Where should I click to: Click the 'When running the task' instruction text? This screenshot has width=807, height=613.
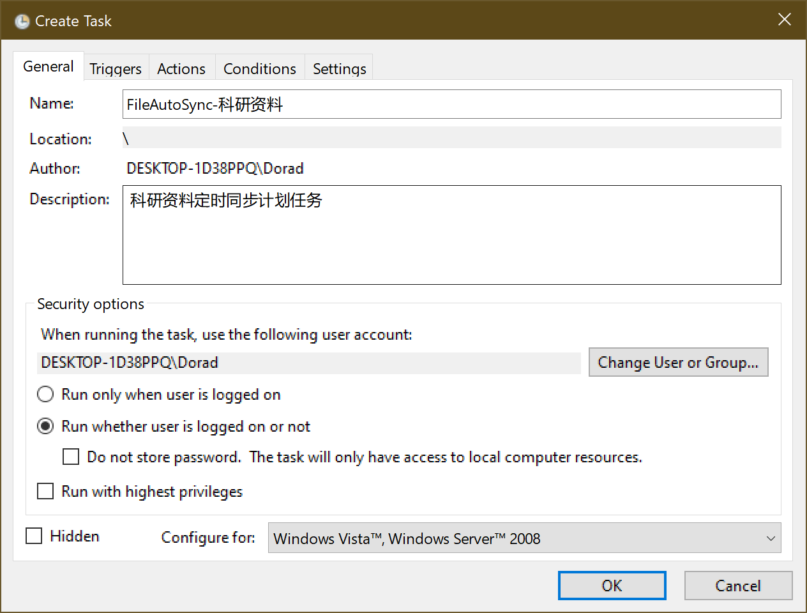click(227, 335)
